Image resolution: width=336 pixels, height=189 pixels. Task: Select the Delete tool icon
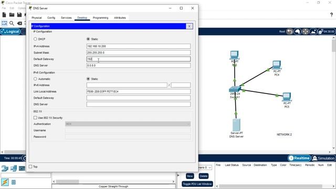tap(19, 23)
